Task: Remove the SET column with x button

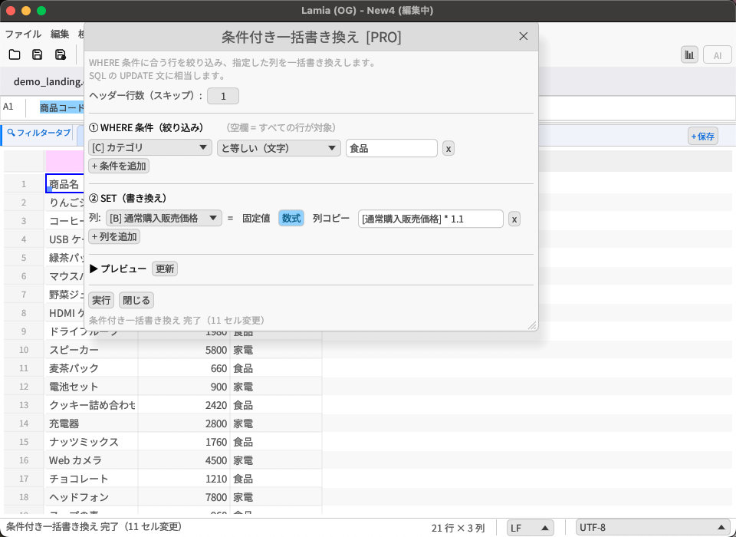Action: [x=514, y=219]
